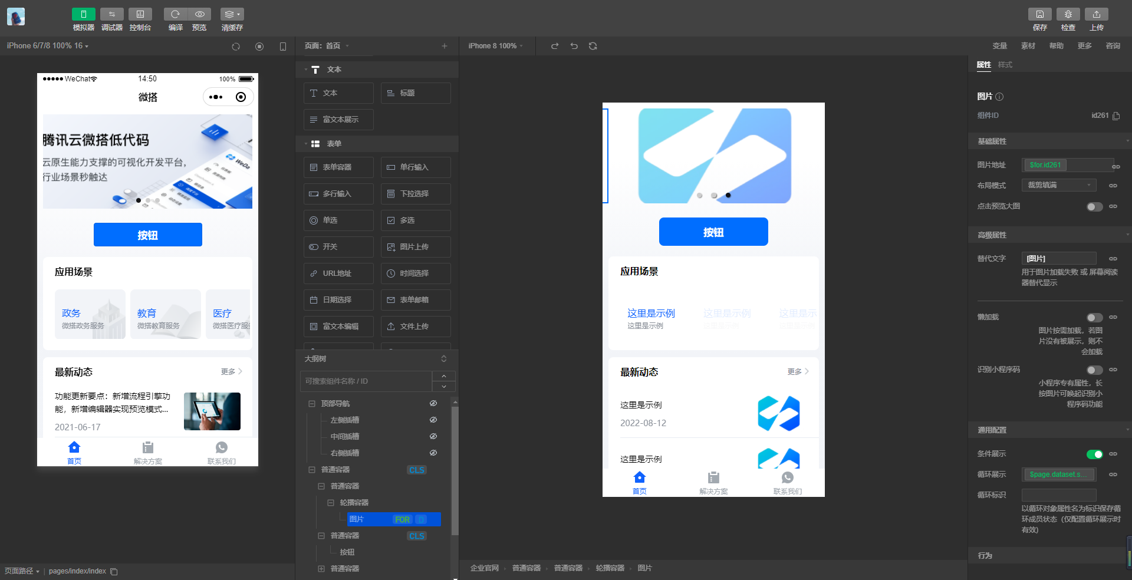Click 企业官网 in the breadcrumb

pyautogui.click(x=485, y=568)
